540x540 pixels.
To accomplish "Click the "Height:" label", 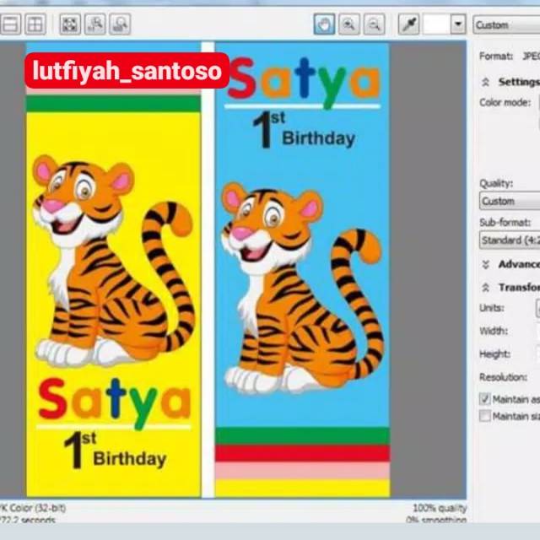I will pyautogui.click(x=494, y=354).
